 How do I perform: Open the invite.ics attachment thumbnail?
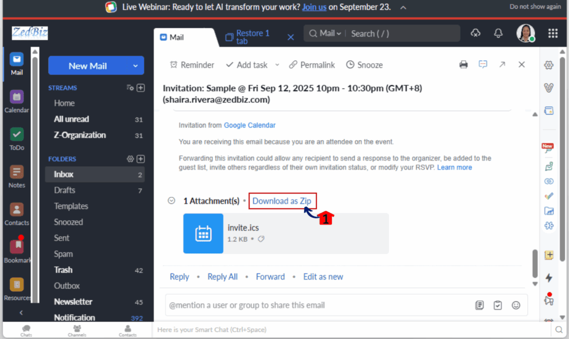point(203,233)
